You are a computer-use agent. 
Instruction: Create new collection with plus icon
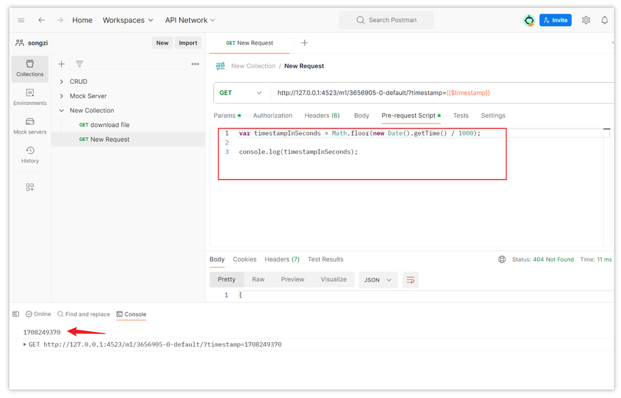pos(61,64)
